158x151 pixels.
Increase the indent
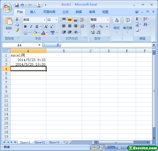(69, 32)
